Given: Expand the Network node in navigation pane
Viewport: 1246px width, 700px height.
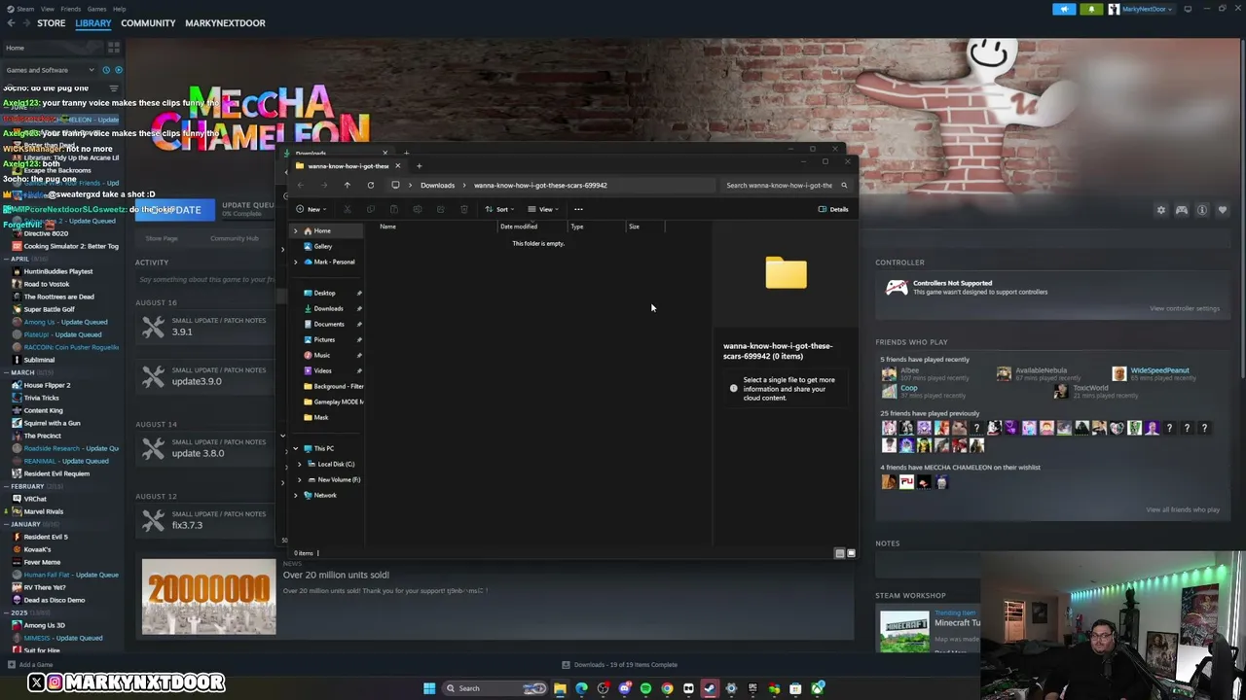Looking at the screenshot, I should (x=296, y=495).
